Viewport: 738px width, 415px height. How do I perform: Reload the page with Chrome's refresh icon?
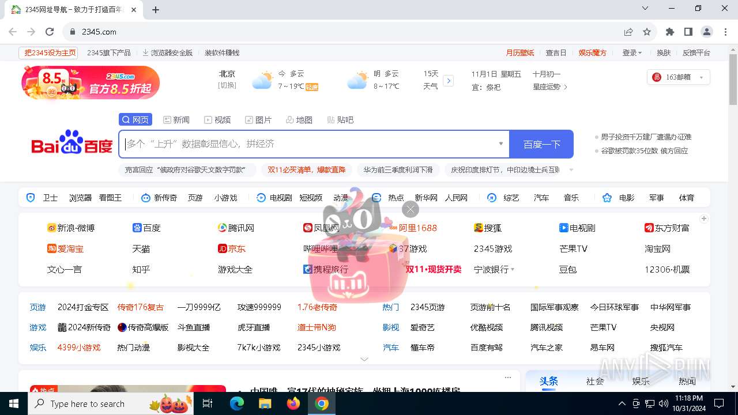(x=50, y=32)
